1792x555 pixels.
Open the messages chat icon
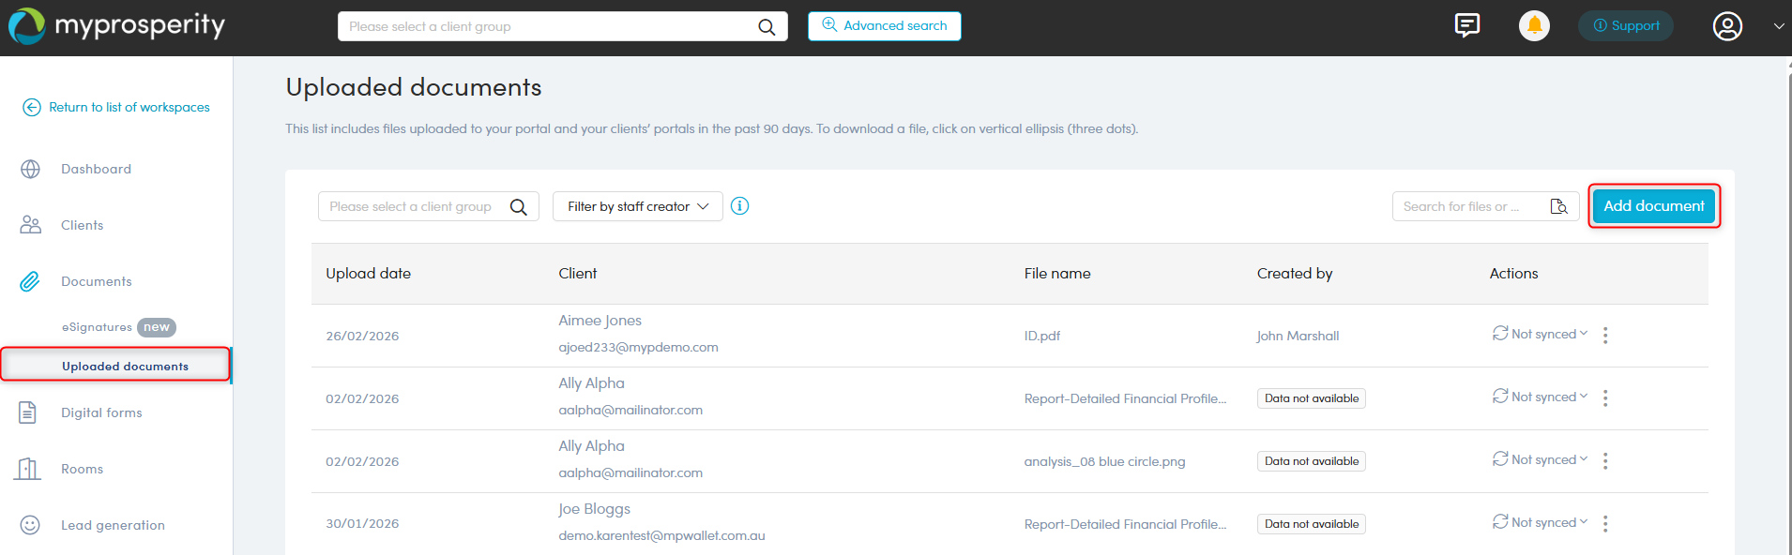click(x=1466, y=25)
